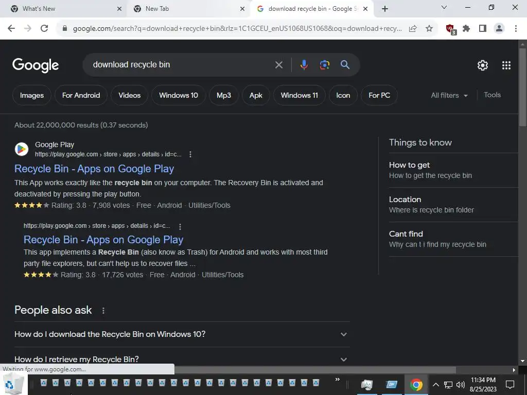Open more options for second Google Play result
Viewport: 527px width, 395px height.
point(180,226)
